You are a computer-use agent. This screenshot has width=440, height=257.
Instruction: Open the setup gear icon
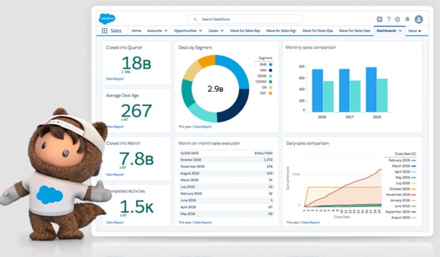click(397, 19)
